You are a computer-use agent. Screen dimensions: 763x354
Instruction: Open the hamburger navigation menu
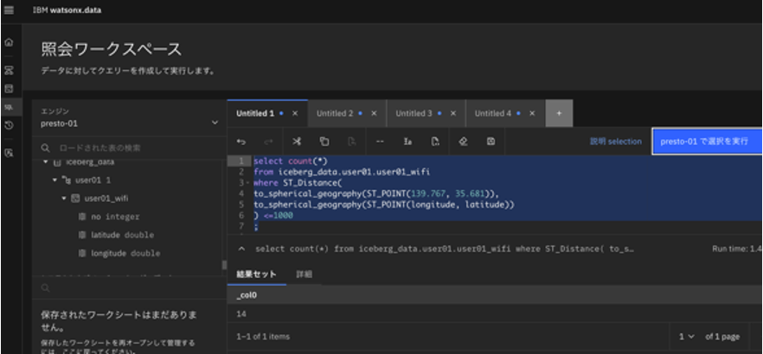(10, 9)
